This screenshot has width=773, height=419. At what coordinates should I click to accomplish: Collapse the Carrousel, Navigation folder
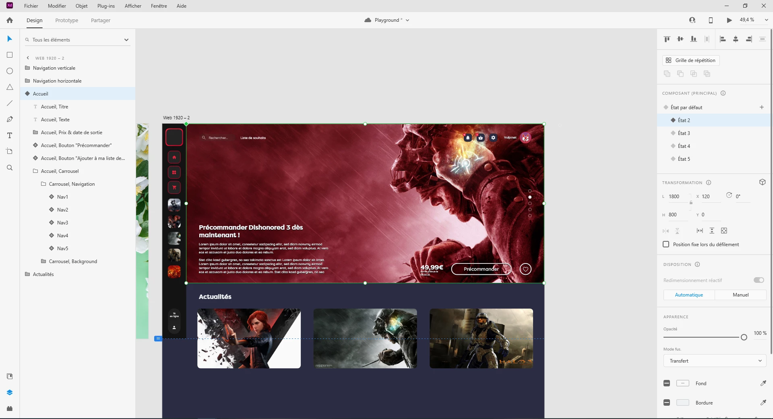pyautogui.click(x=43, y=184)
